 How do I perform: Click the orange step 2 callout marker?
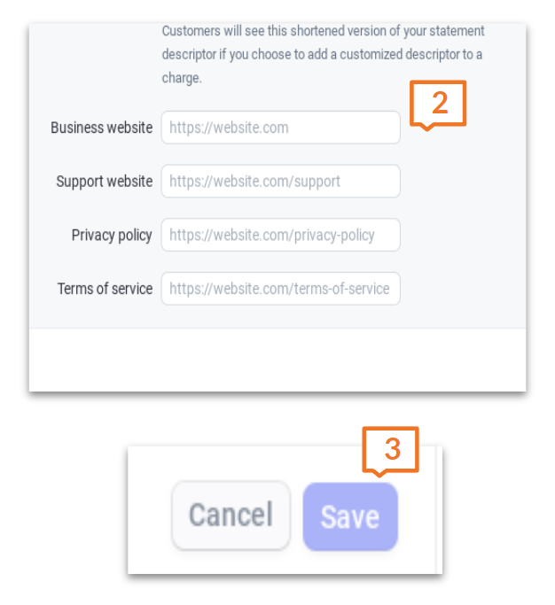437,105
